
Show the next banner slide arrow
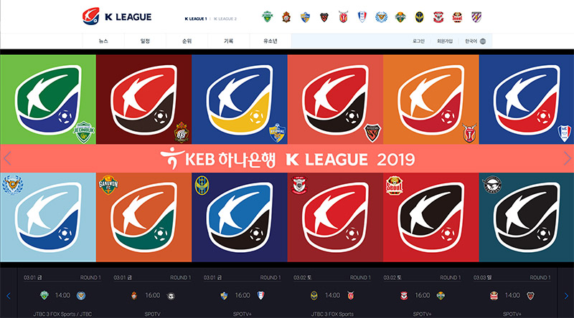click(x=567, y=158)
